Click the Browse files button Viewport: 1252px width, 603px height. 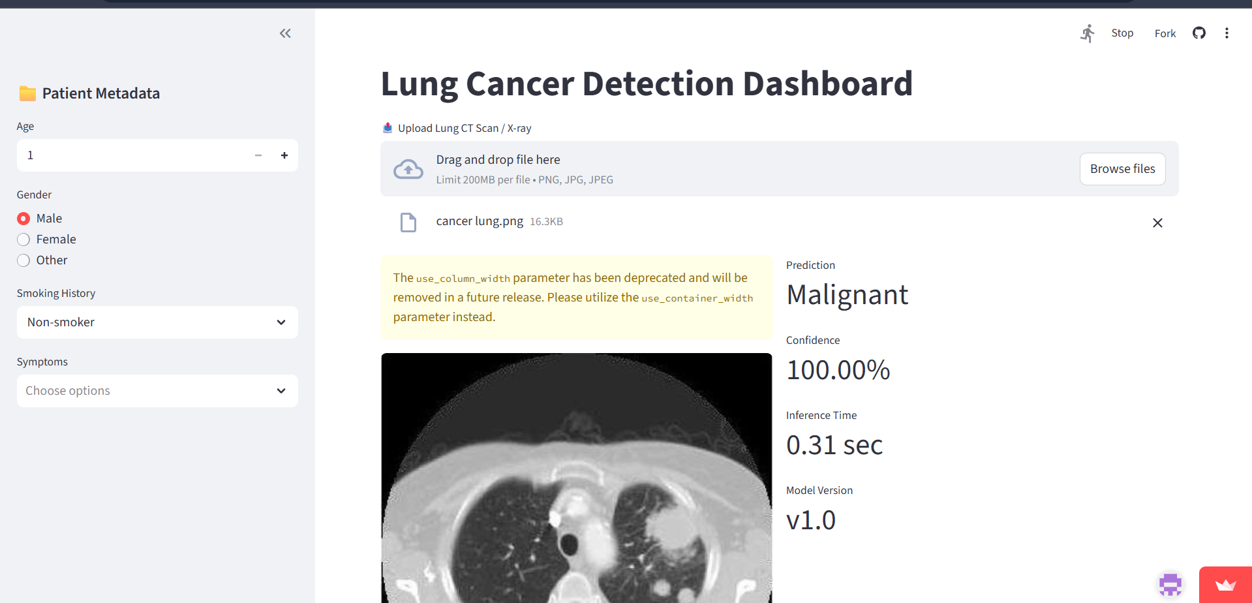coord(1122,169)
